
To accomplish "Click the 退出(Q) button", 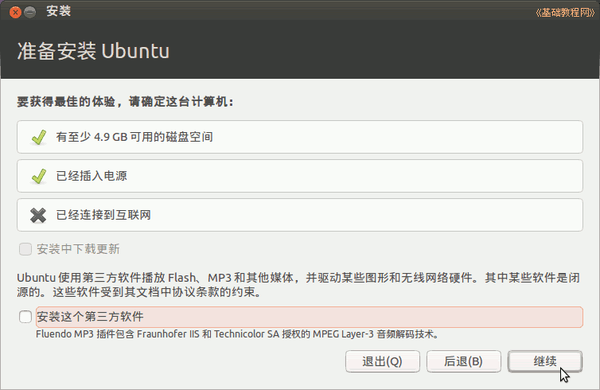I will (382, 361).
